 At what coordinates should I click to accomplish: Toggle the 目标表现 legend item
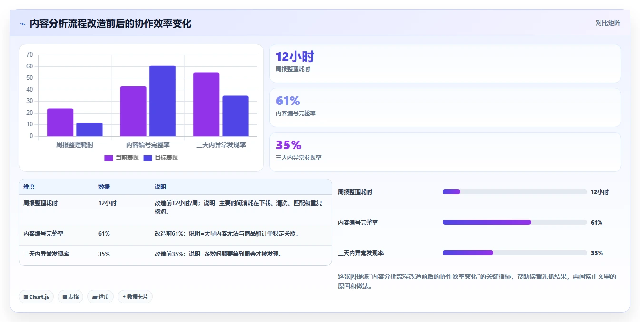(x=160, y=158)
